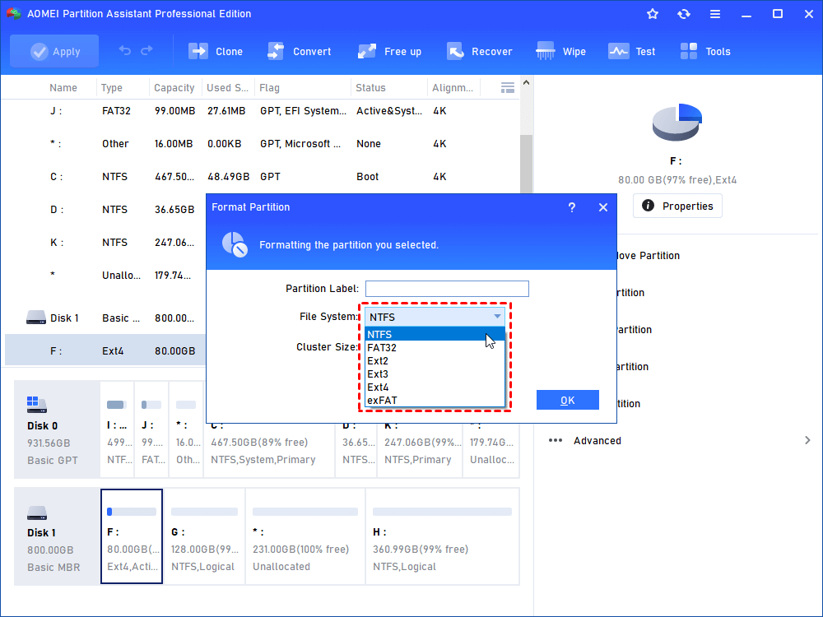
Task: Select the 179.74 Unallocated row in list
Action: 105,276
